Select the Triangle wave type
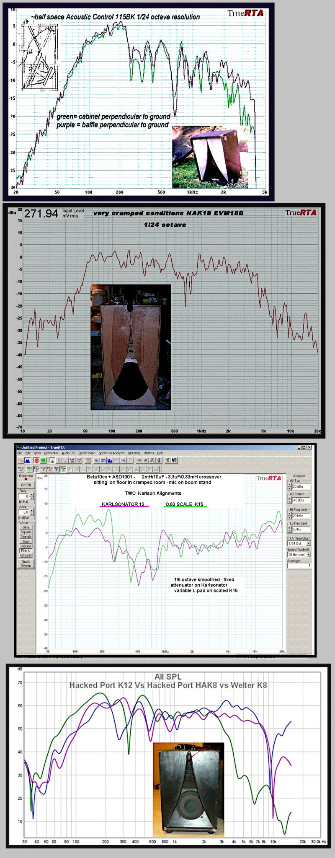This screenshot has height=858, width=335. pyautogui.click(x=26, y=537)
